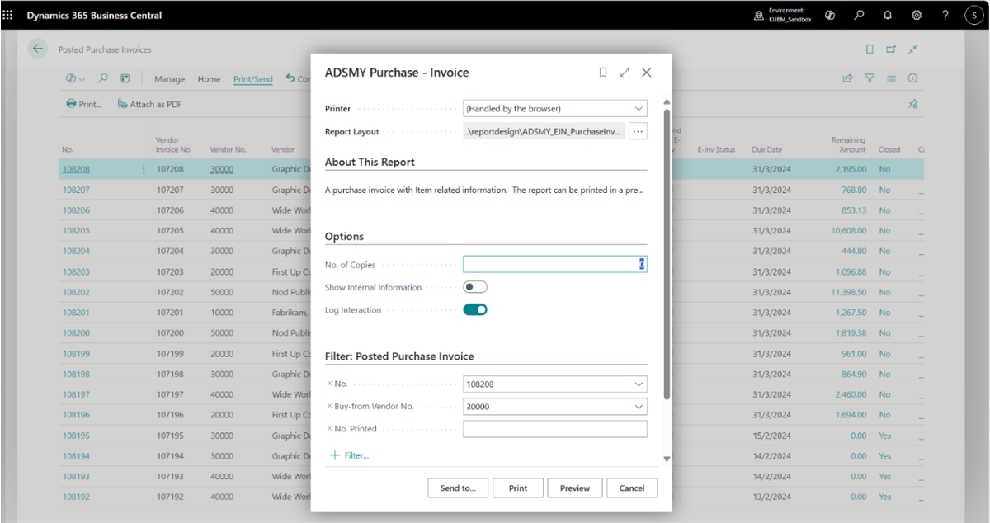Viewport: 990px width, 523px height.
Task: Click the E-Inv Status column header
Action: click(x=716, y=150)
